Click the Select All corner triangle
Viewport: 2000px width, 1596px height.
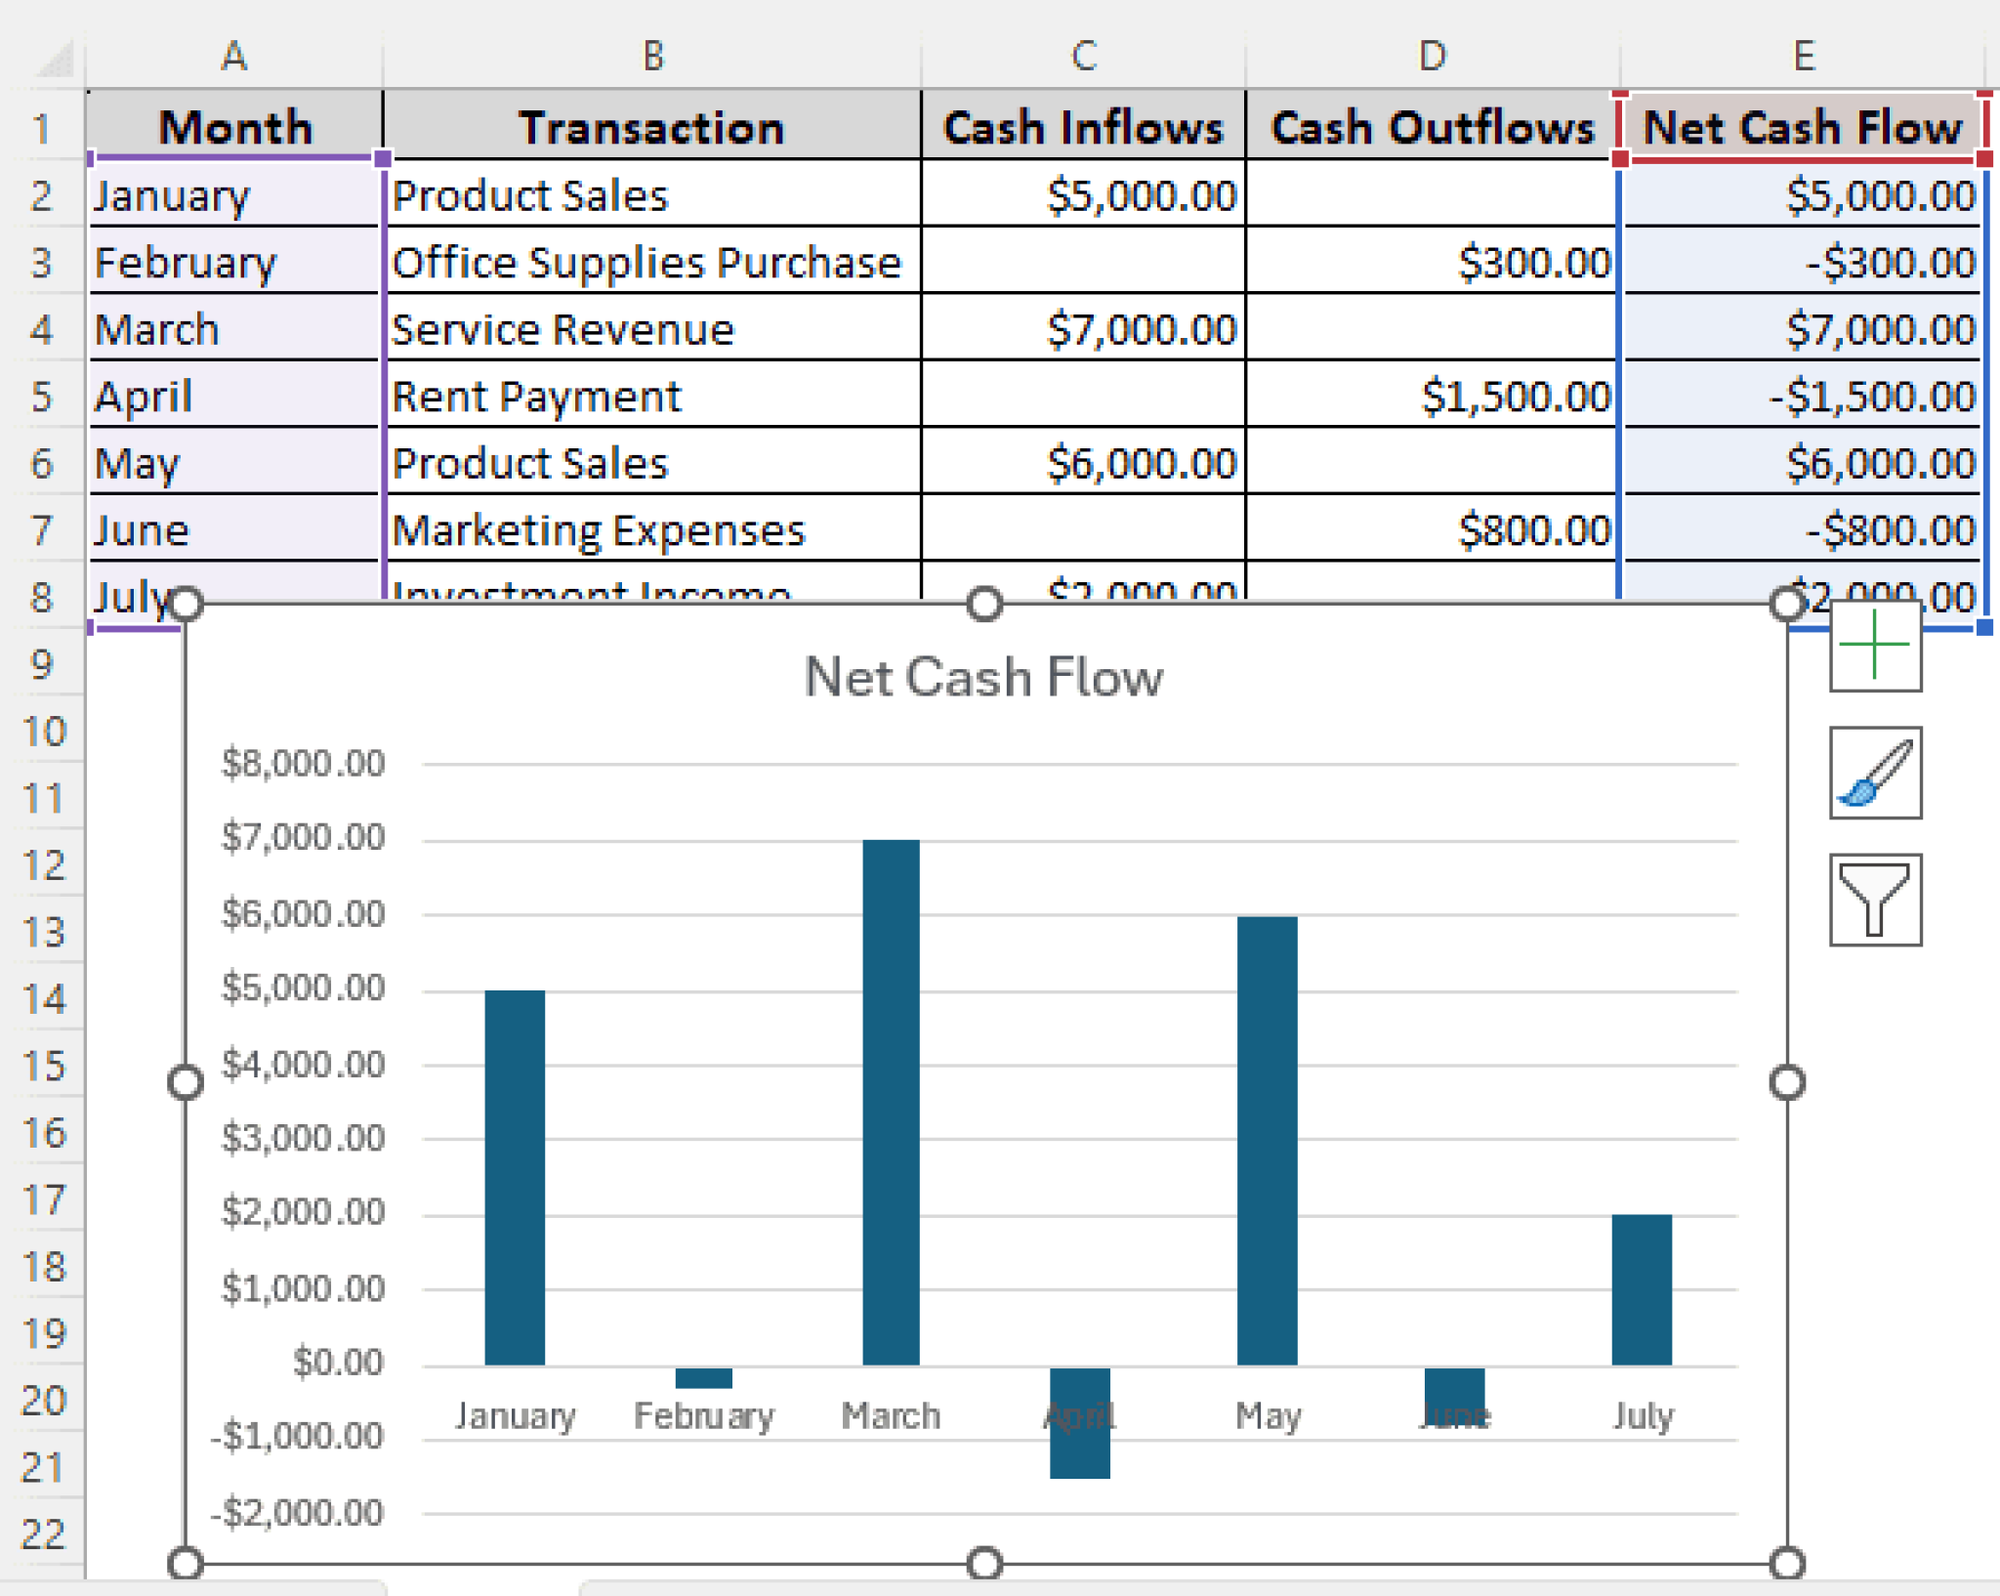(54, 58)
